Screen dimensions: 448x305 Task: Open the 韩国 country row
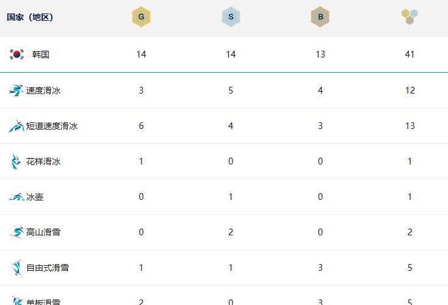[224, 54]
